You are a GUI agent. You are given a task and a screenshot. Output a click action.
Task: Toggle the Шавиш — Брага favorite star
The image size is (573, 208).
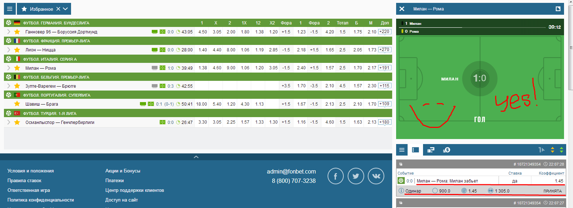point(17,104)
